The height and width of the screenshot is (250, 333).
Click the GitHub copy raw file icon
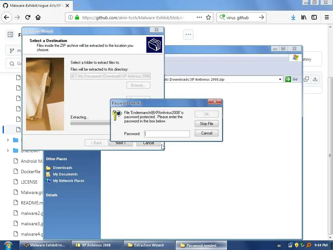click(306, 79)
